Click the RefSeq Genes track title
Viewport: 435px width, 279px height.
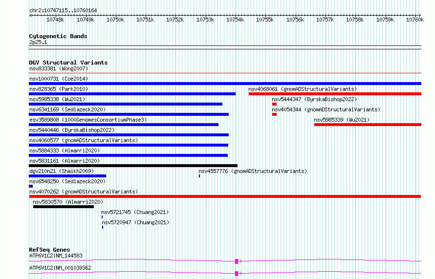pyautogui.click(x=49, y=250)
